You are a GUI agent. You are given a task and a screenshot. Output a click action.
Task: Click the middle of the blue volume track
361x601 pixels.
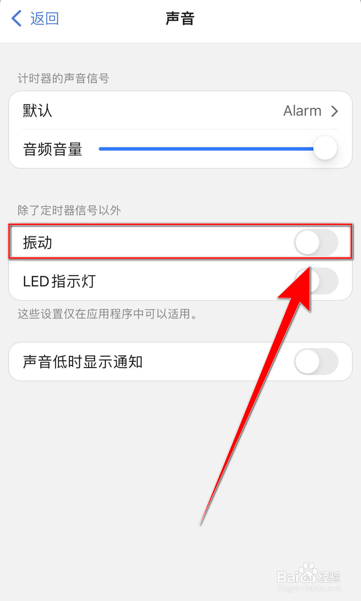coord(206,149)
